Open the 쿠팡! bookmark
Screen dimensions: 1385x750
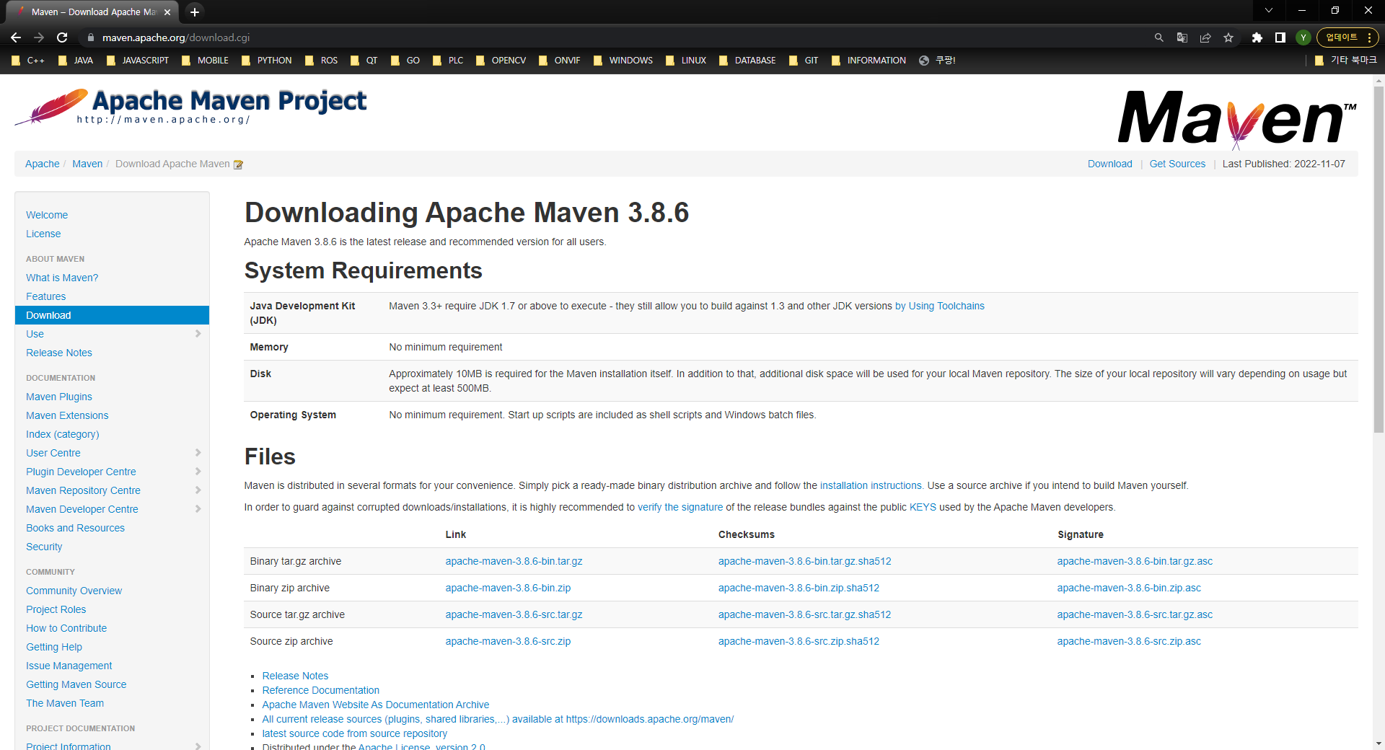tap(937, 61)
